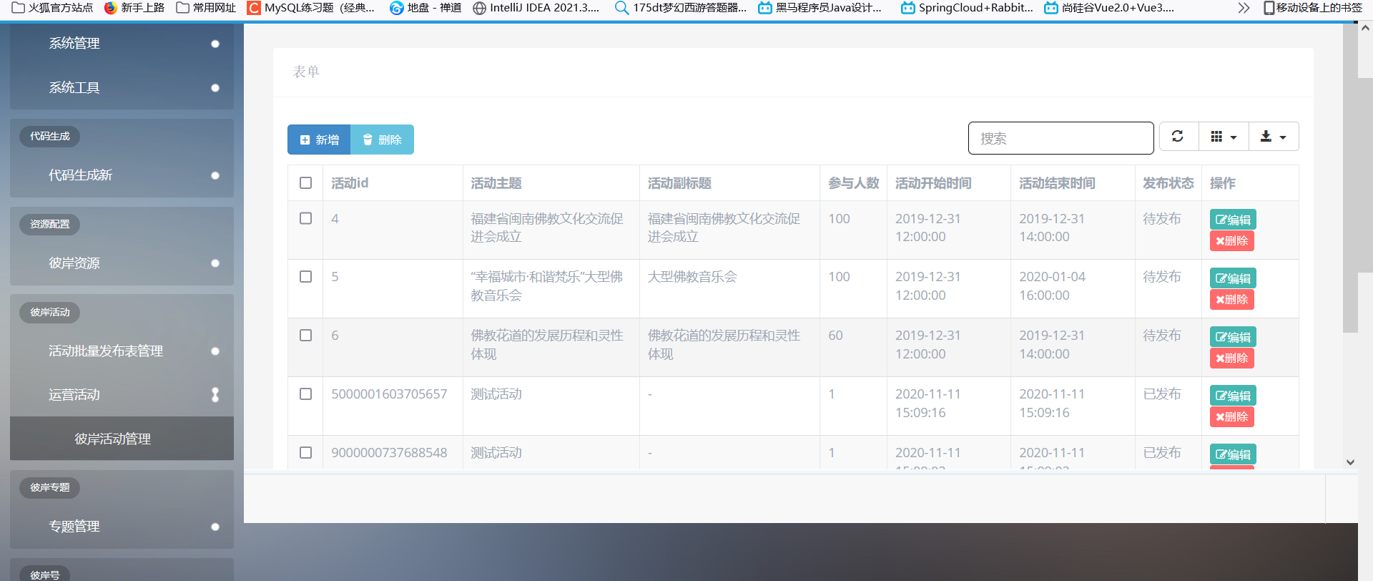Click the expand dot beside 代码生成新
Viewport: 1373px width, 581px height.
point(215,175)
